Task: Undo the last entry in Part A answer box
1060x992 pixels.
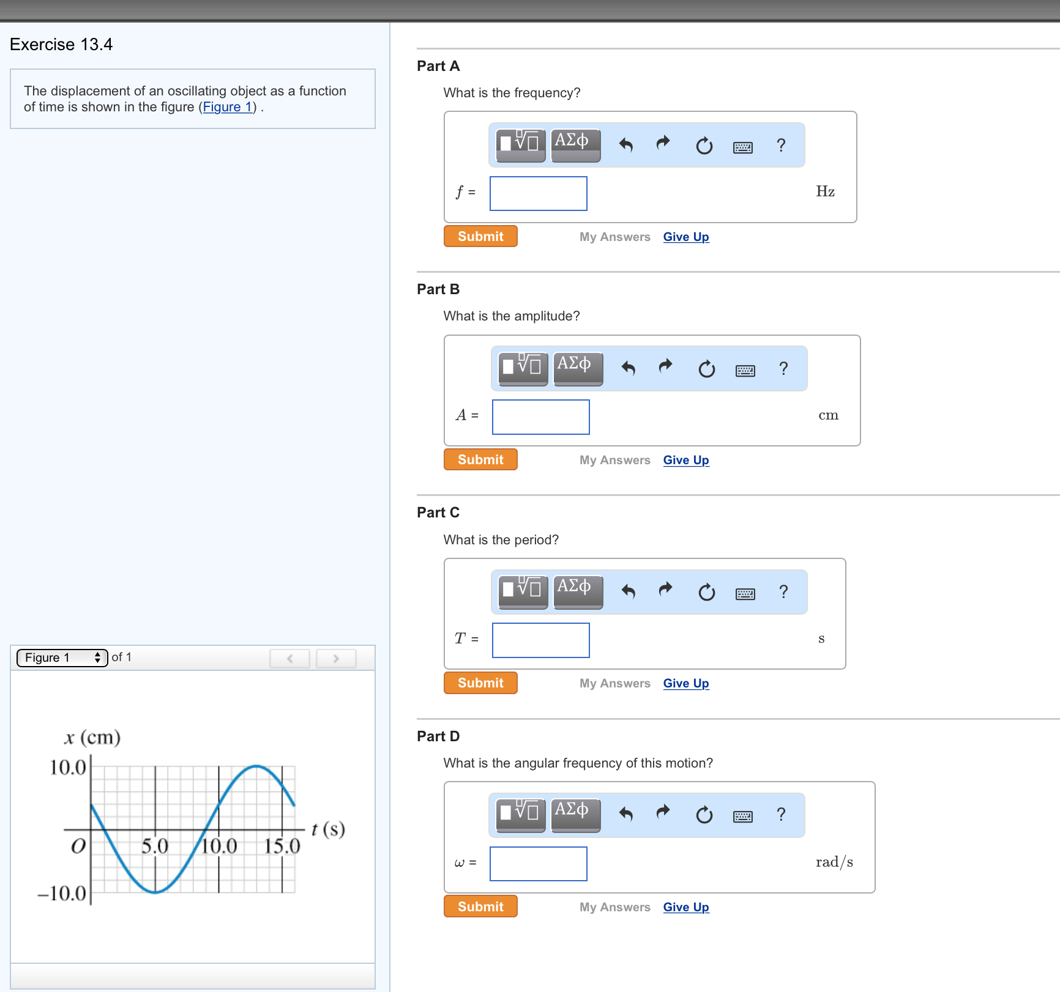Action: click(626, 145)
